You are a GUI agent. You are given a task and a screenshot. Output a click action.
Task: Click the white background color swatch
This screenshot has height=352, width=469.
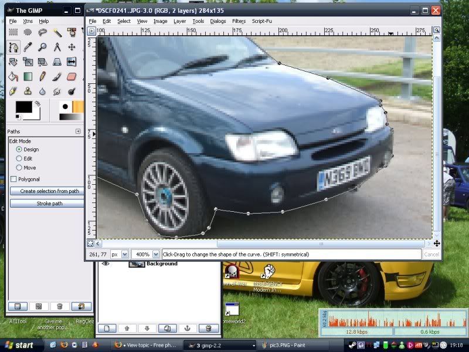(35, 115)
